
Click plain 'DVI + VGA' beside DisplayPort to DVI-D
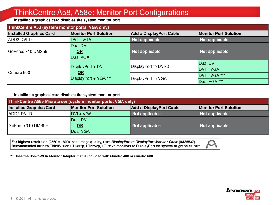tap(233, 69)
